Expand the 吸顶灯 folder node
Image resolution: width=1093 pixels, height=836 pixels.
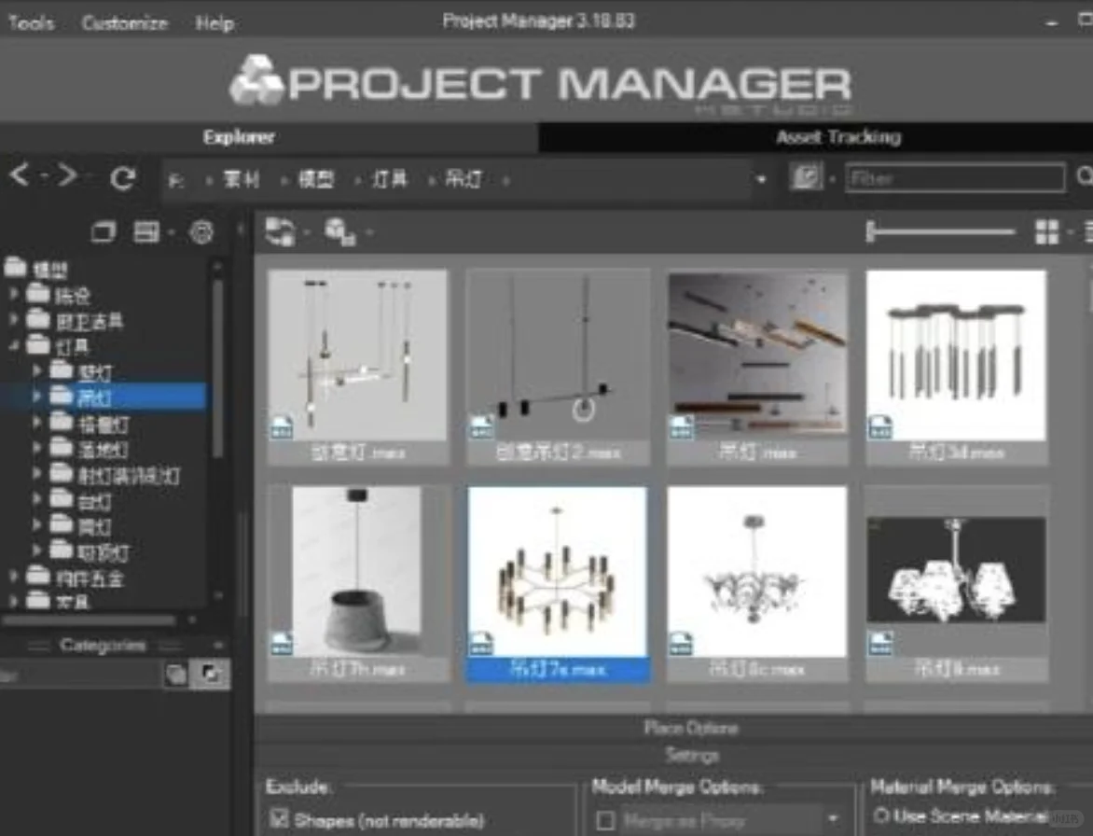[x=37, y=550]
